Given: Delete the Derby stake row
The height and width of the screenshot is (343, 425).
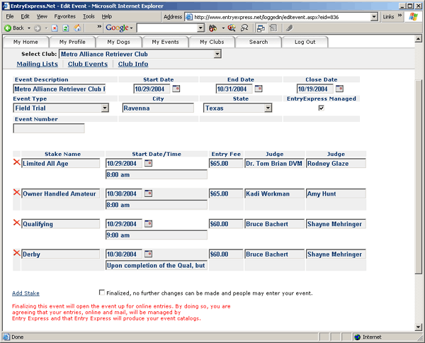Looking at the screenshot, I should tap(17, 253).
